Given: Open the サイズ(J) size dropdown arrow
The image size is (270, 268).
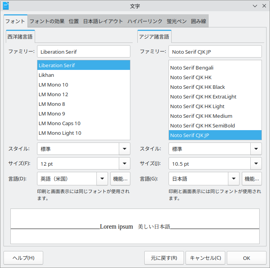Looking at the screenshot, I should tap(256, 163).
